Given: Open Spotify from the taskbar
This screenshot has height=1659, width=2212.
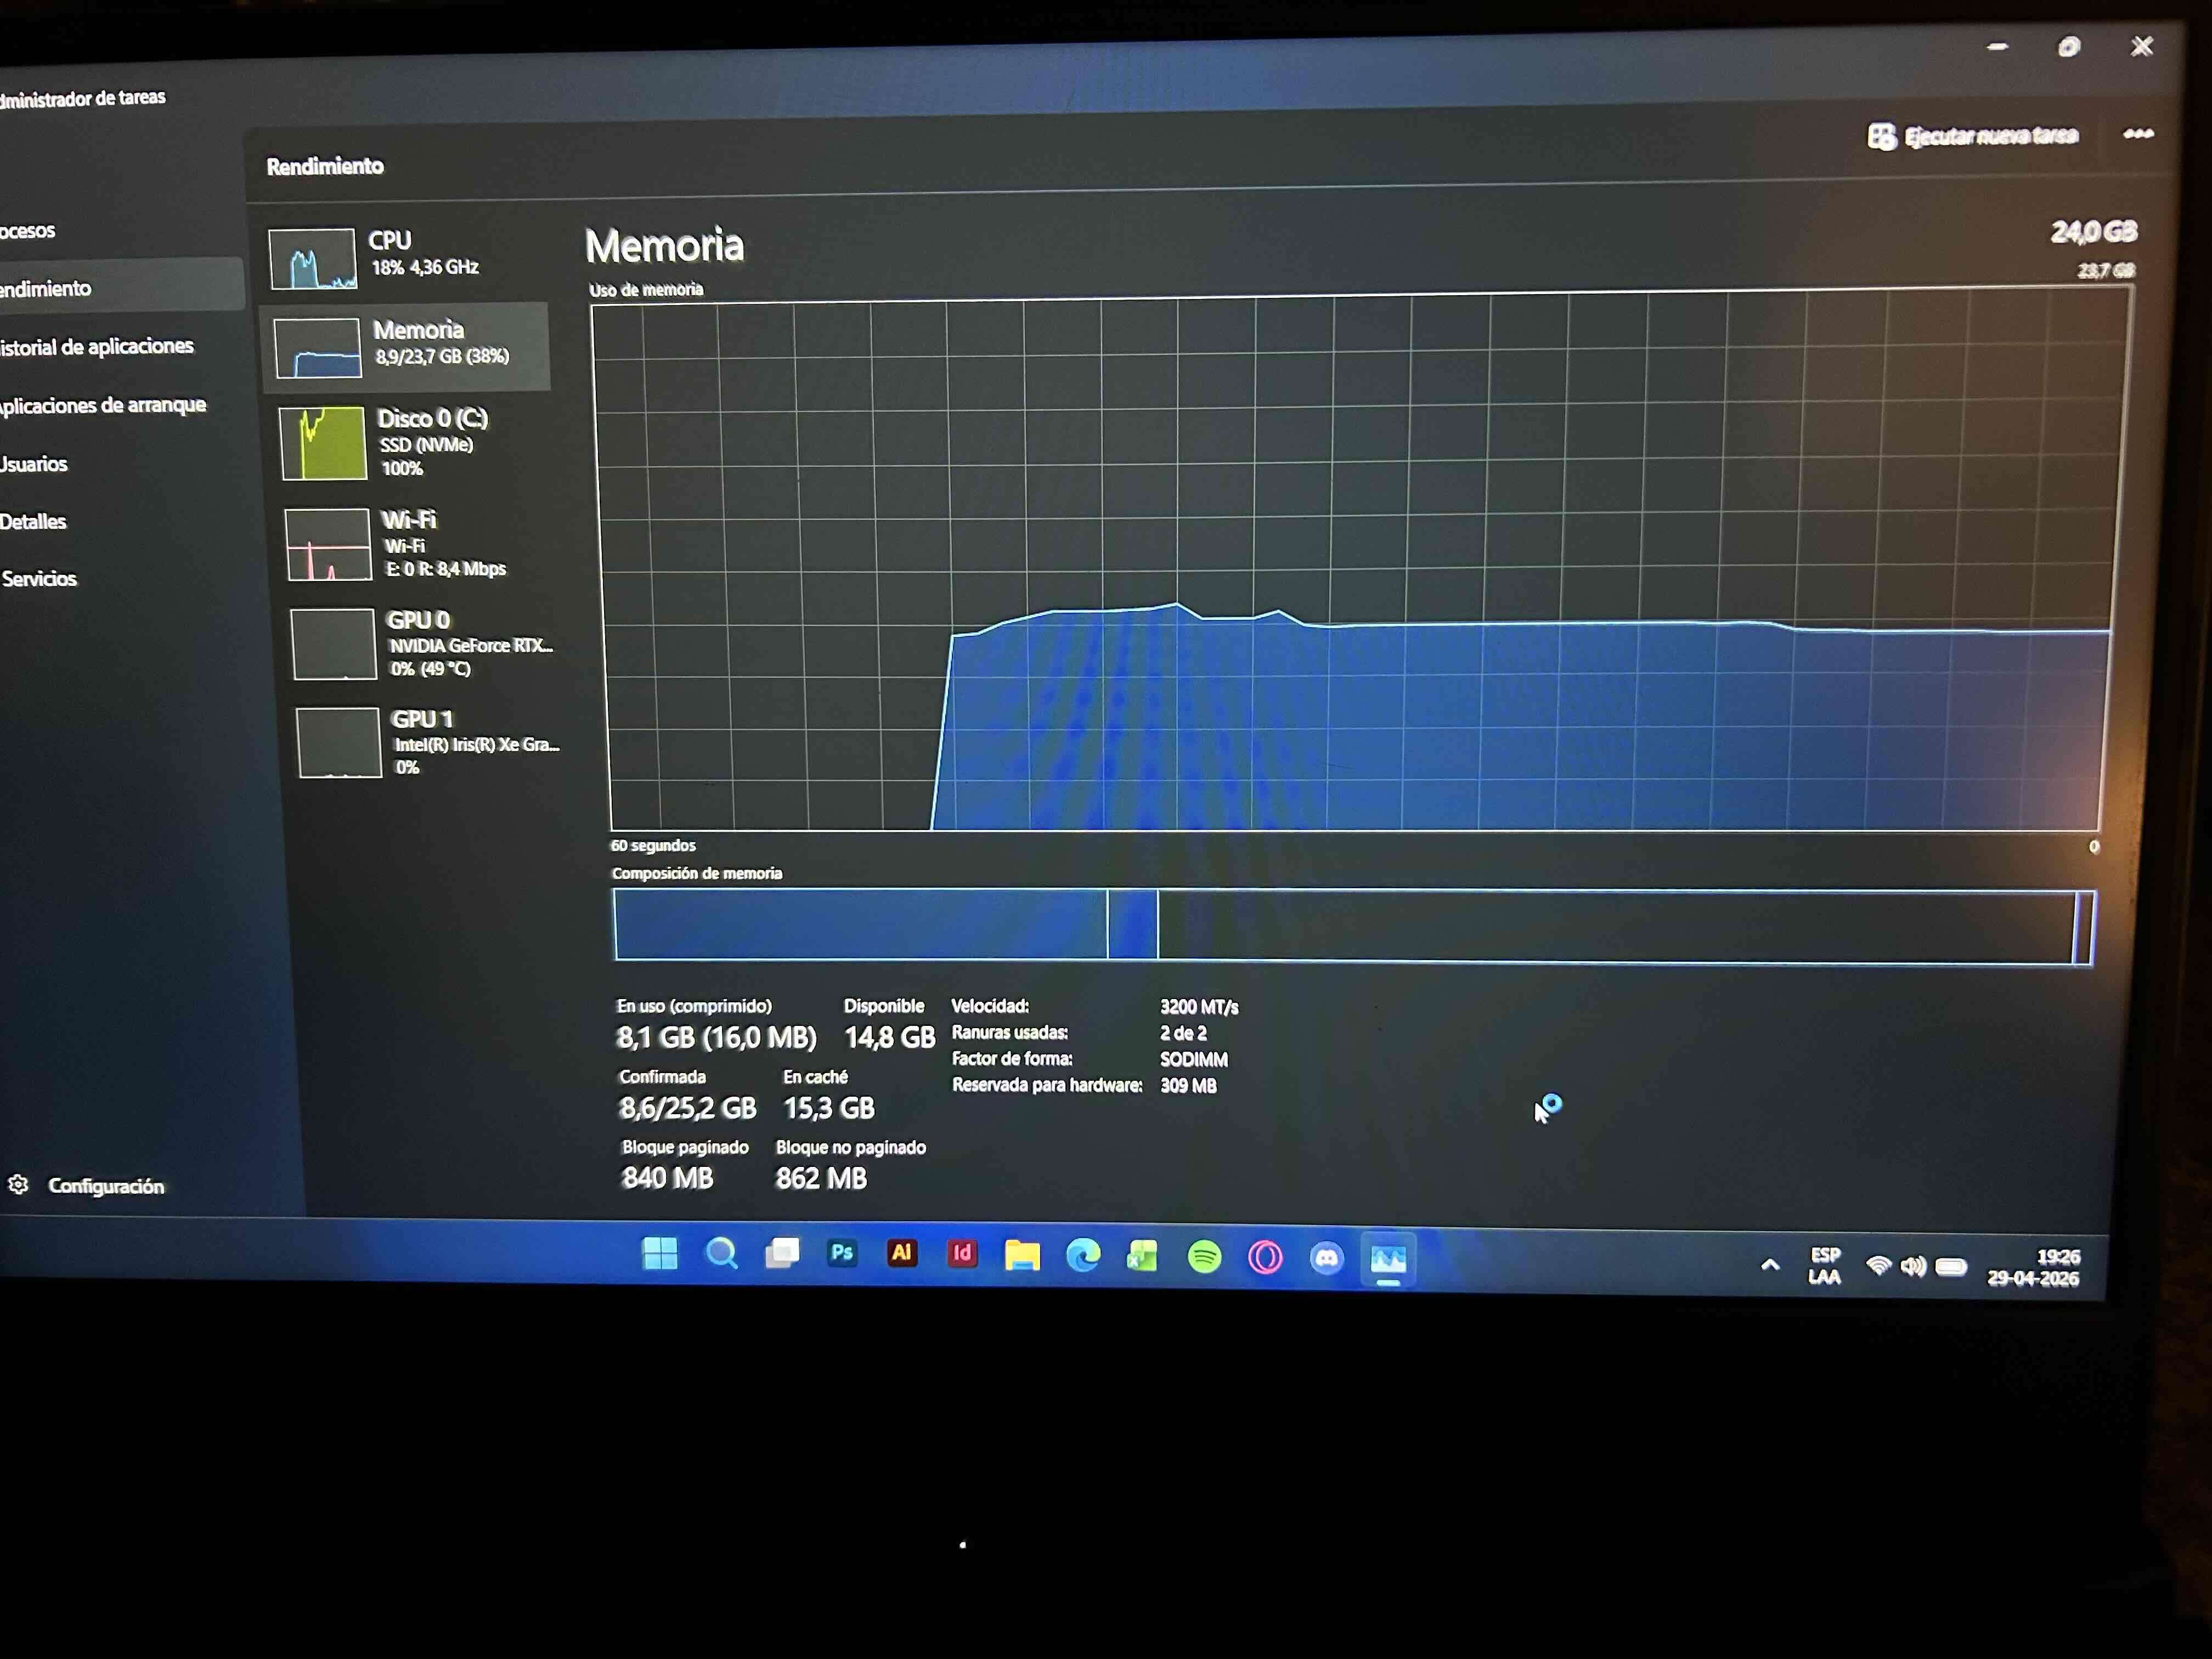Looking at the screenshot, I should [1204, 1257].
